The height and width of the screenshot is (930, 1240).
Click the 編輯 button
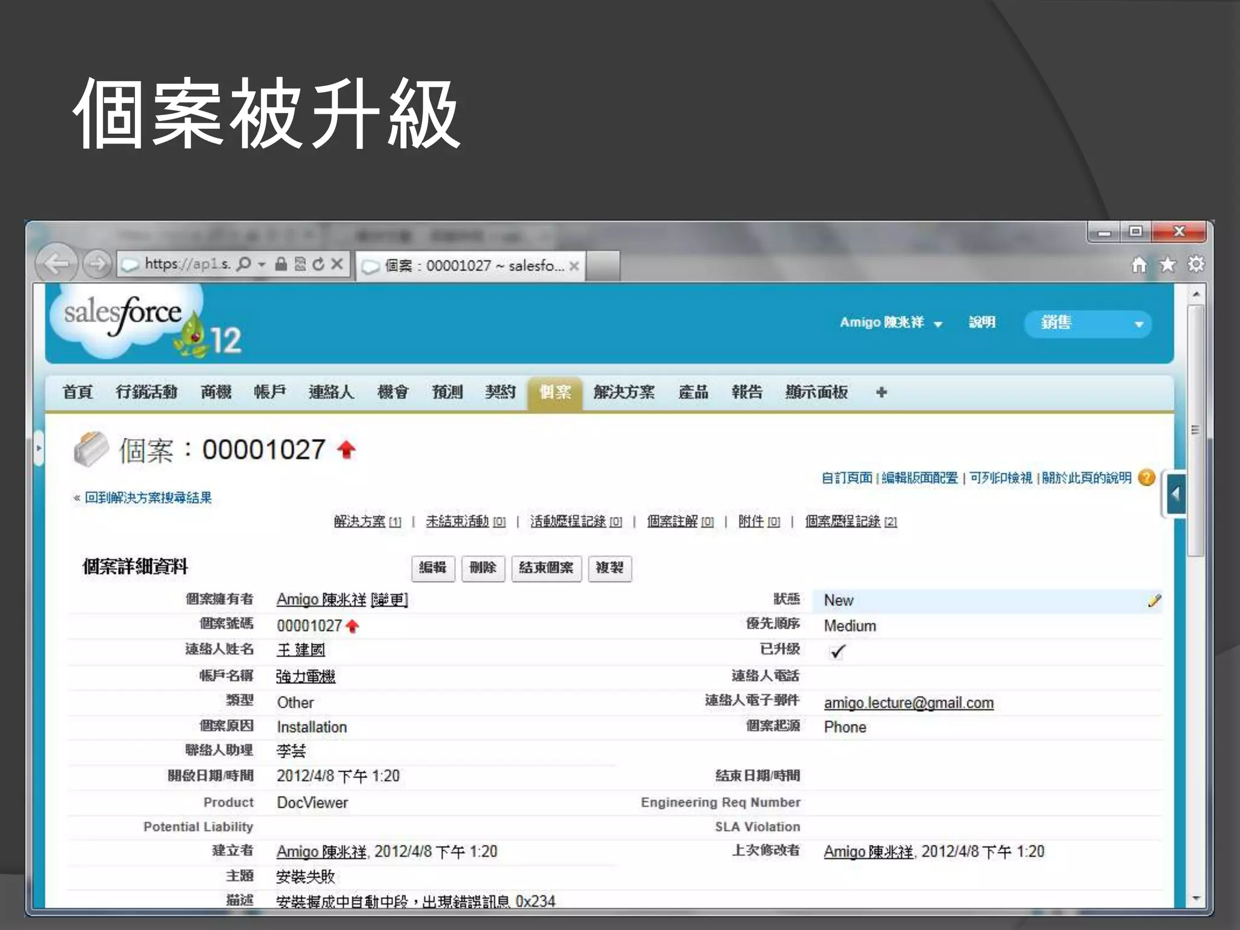tap(433, 568)
